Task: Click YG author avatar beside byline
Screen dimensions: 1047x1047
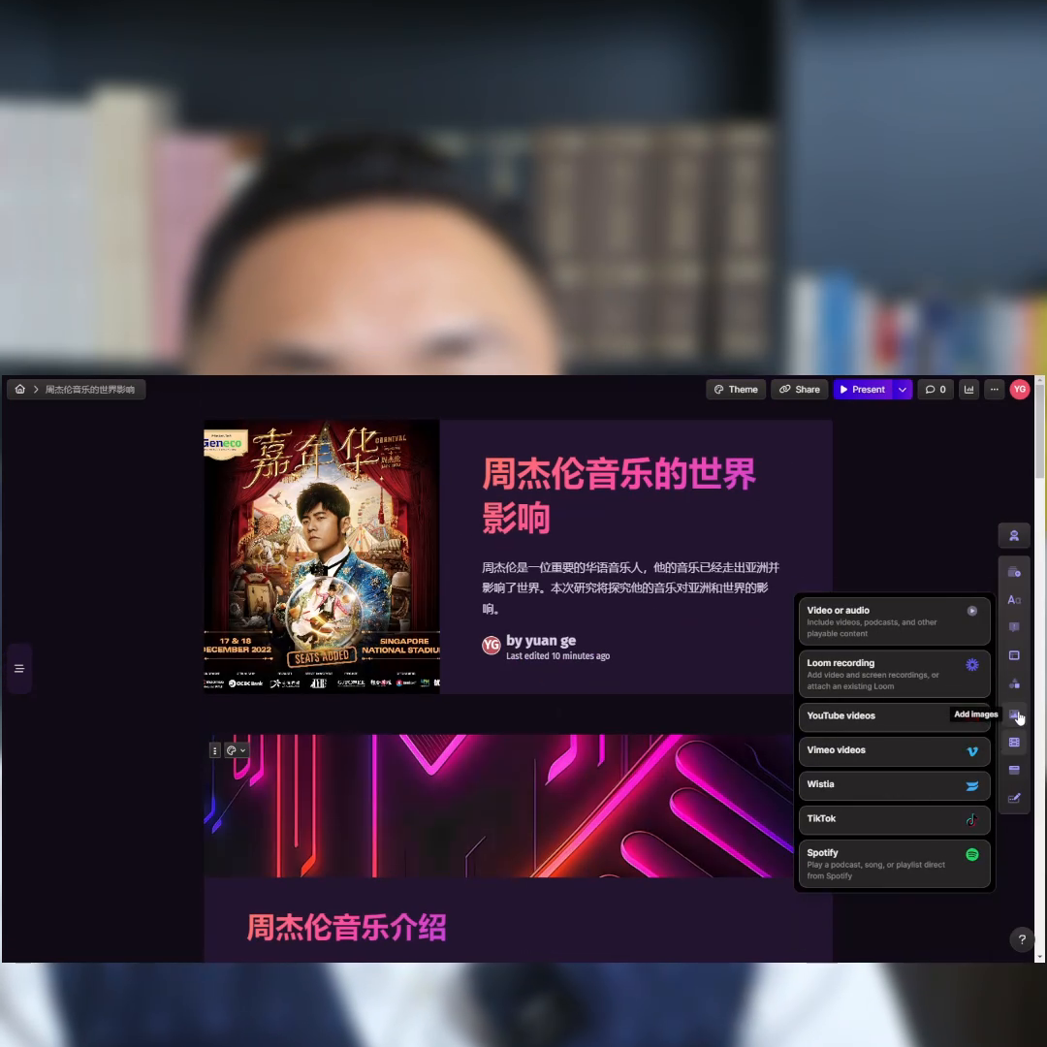Action: pyautogui.click(x=492, y=645)
